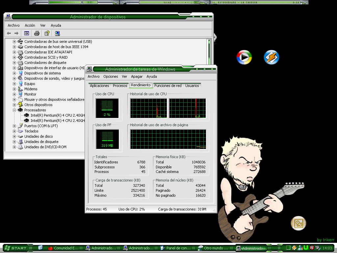The width and height of the screenshot is (337, 253).
Task: Click the green U tray icon
Action: (306, 248)
